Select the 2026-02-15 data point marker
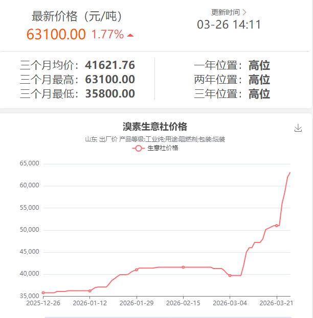This screenshot has width=313, height=318. click(183, 267)
